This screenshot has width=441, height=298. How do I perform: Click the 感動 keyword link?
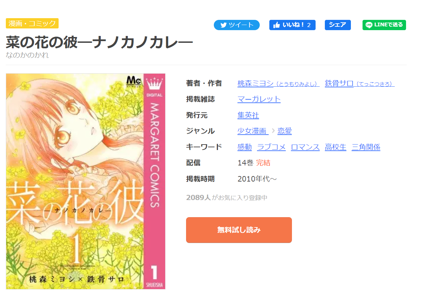point(245,147)
